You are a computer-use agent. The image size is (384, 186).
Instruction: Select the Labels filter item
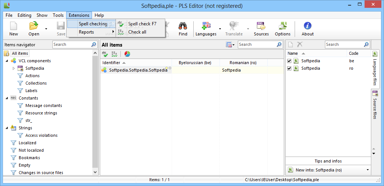click(x=31, y=91)
